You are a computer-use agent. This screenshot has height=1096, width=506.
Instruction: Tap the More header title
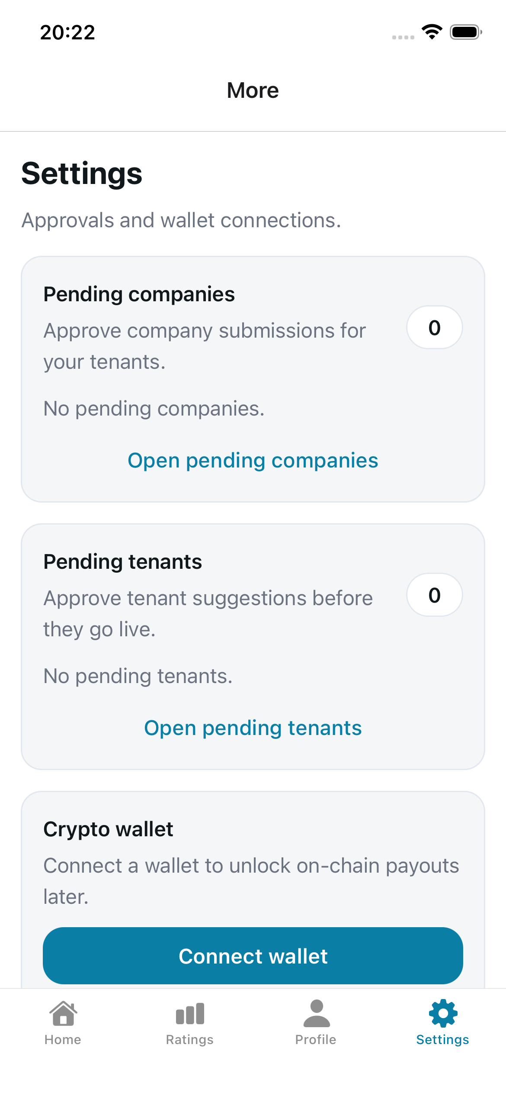tap(253, 90)
